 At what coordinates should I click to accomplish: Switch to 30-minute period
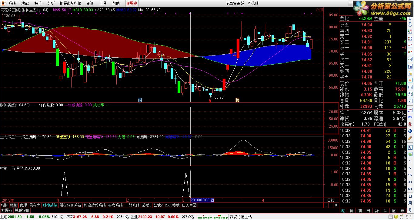pos(410,182)
